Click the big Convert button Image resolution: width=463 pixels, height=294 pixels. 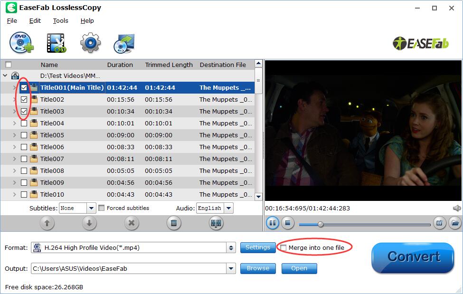click(413, 257)
